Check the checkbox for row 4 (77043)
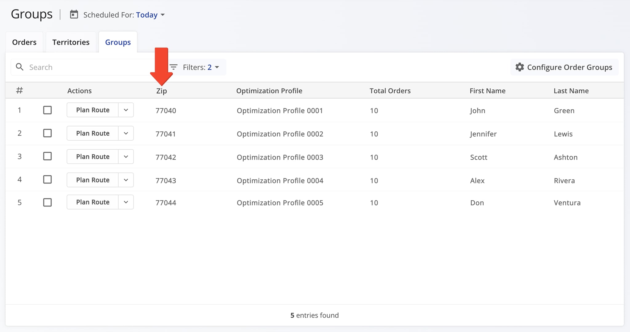 (47, 179)
